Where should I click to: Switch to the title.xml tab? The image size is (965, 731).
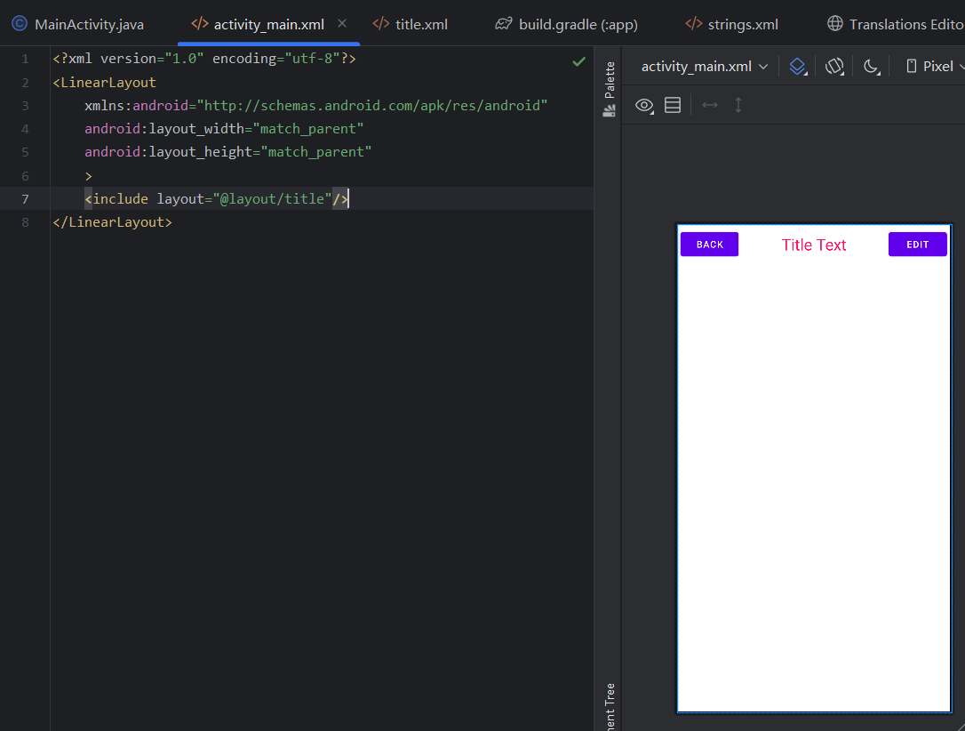[411, 24]
